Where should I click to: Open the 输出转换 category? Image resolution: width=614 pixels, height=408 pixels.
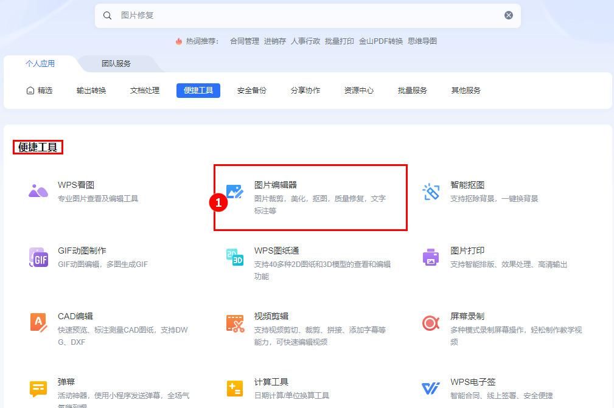91,91
